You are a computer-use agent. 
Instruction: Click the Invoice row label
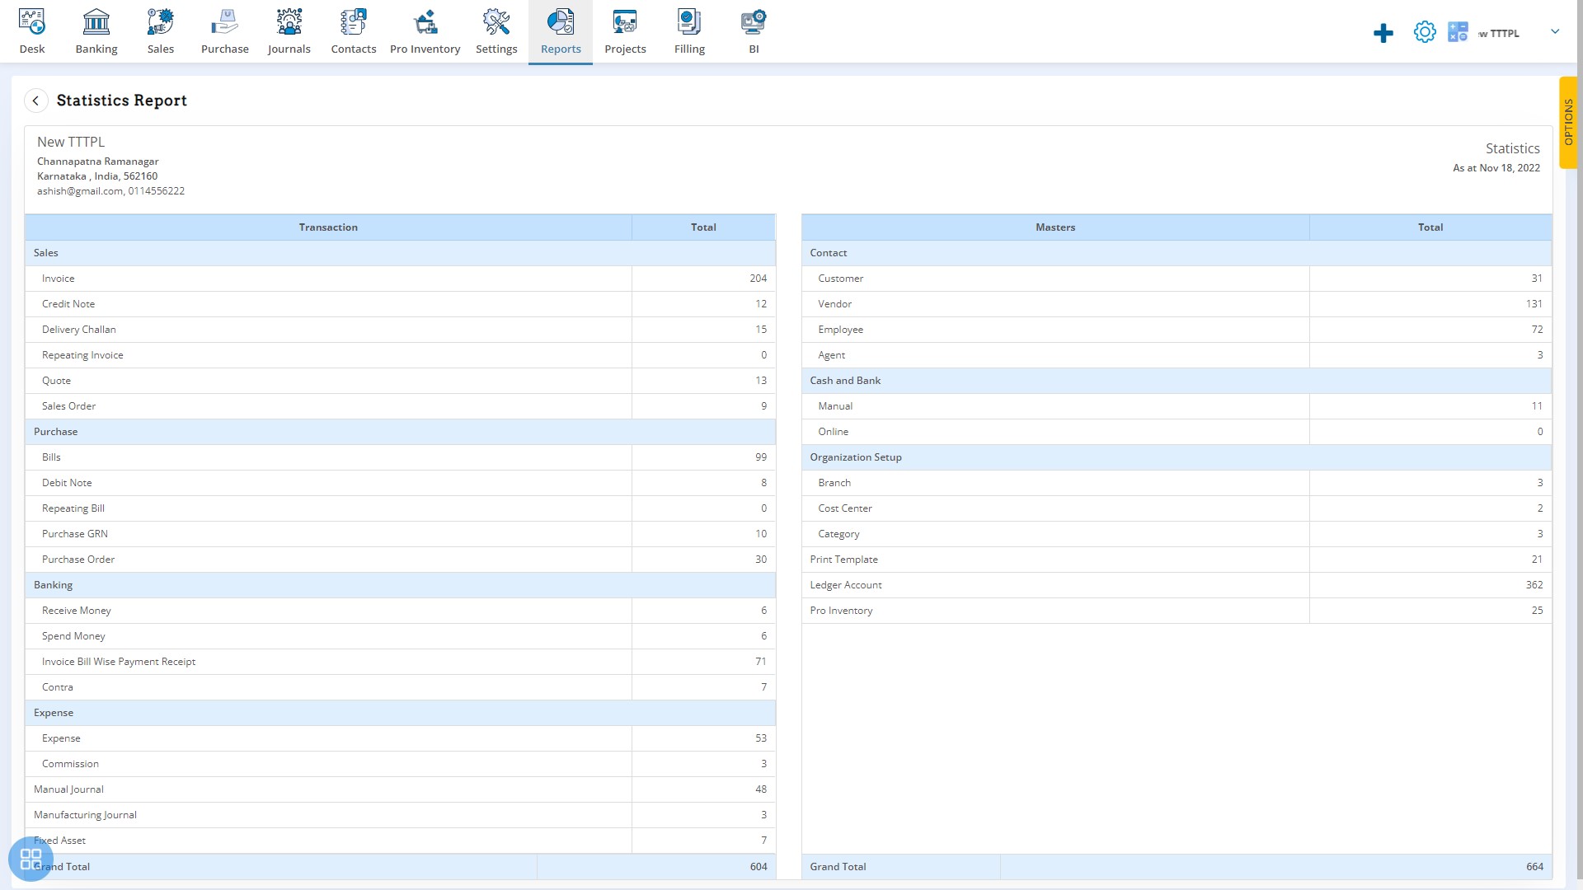tap(59, 279)
